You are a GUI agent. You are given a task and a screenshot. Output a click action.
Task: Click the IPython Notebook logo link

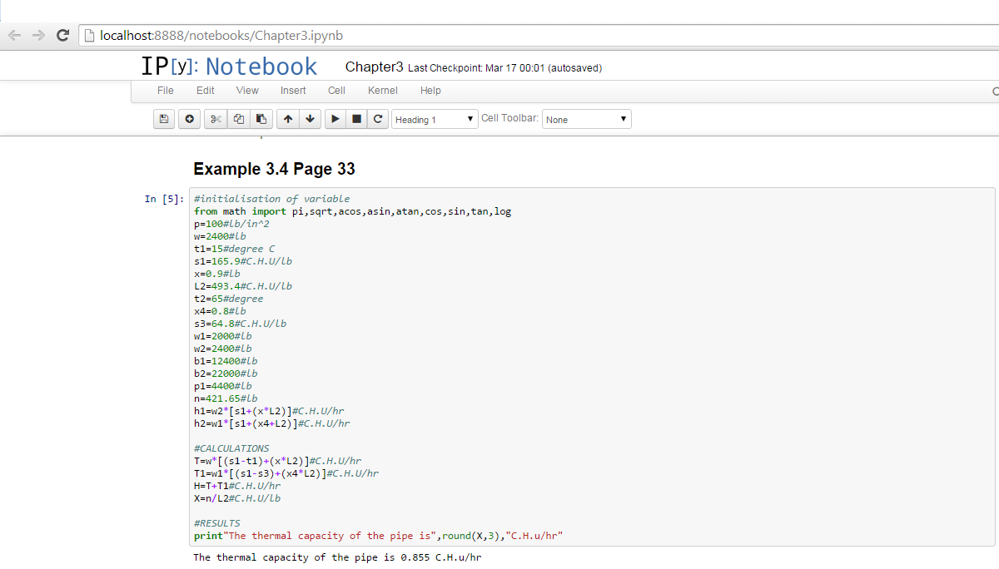(229, 67)
